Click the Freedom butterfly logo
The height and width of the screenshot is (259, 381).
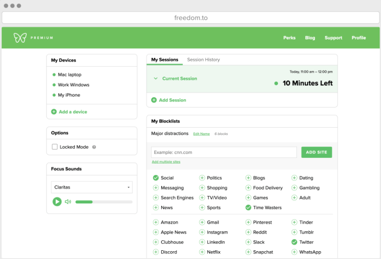click(x=20, y=38)
